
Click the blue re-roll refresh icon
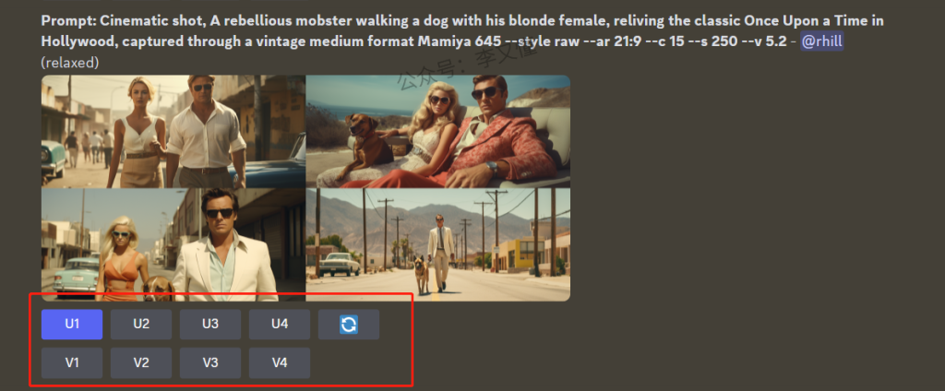348,325
